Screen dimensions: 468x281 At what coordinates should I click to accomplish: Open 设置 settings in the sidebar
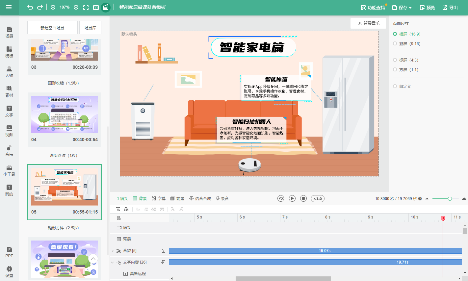point(9,272)
